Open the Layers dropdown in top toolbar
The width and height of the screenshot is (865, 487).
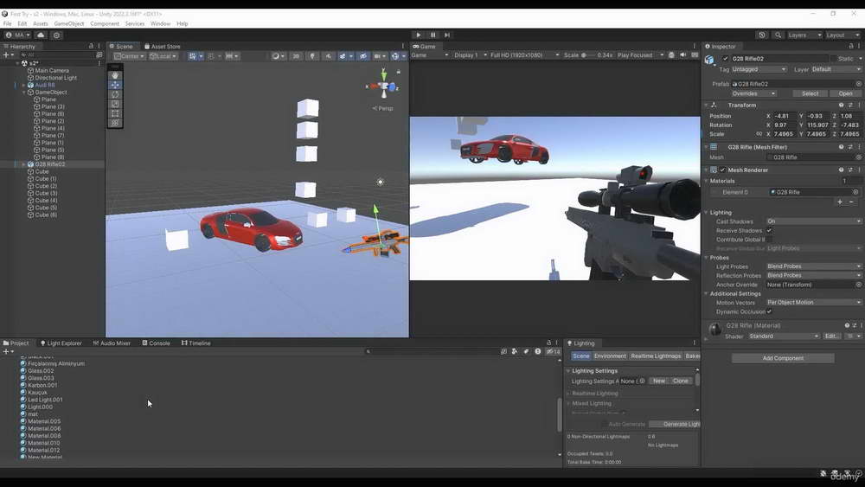click(x=804, y=35)
